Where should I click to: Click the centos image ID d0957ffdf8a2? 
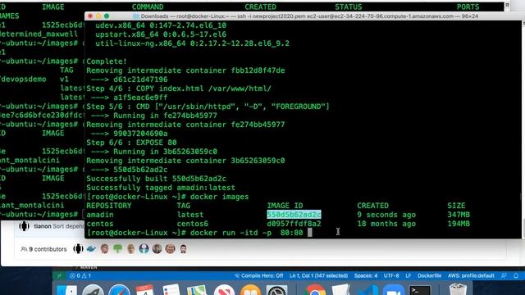pos(294,224)
